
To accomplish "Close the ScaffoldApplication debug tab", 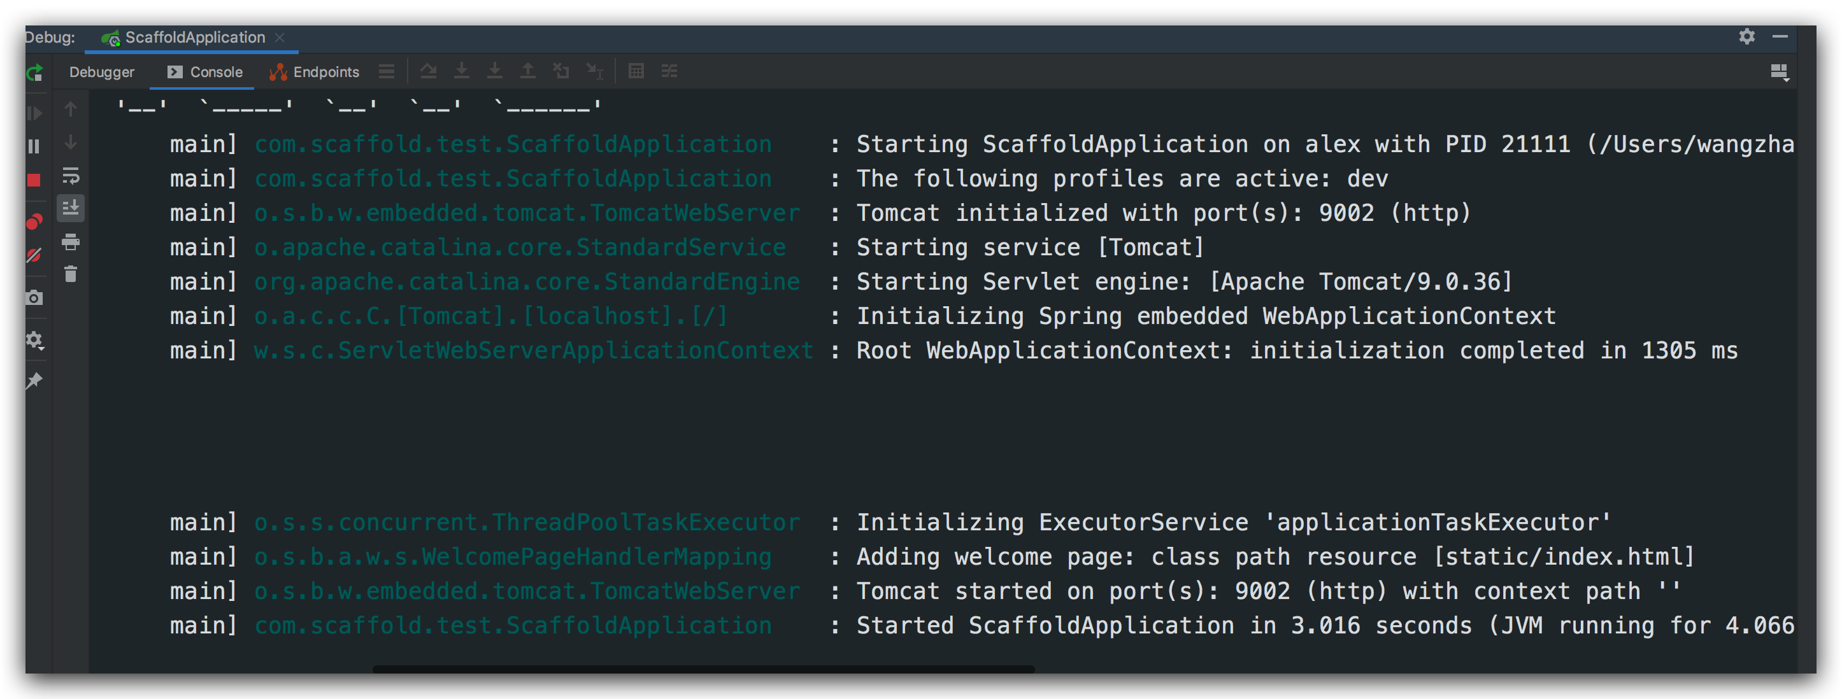I will point(280,37).
